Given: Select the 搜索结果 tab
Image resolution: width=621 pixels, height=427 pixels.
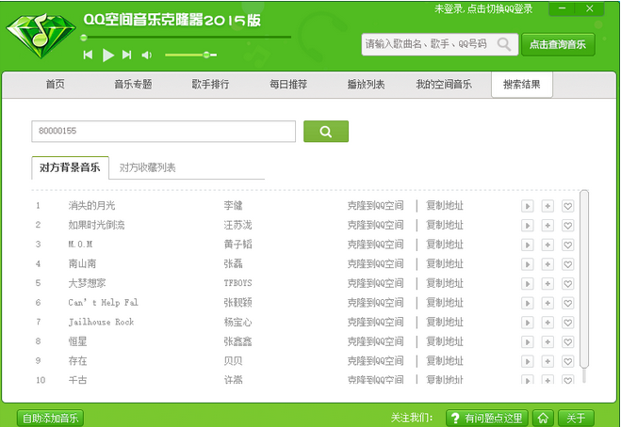Looking at the screenshot, I should (522, 85).
